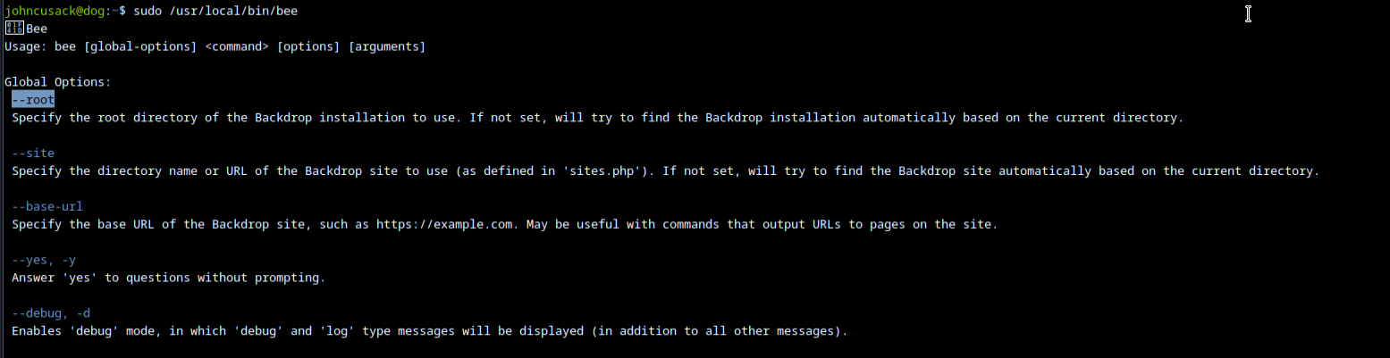The image size is (1390, 358).
Task: Click the word sudo in the command
Action: [148, 11]
